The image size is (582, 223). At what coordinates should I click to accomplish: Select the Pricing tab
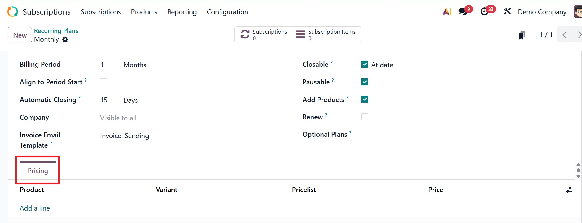click(38, 171)
